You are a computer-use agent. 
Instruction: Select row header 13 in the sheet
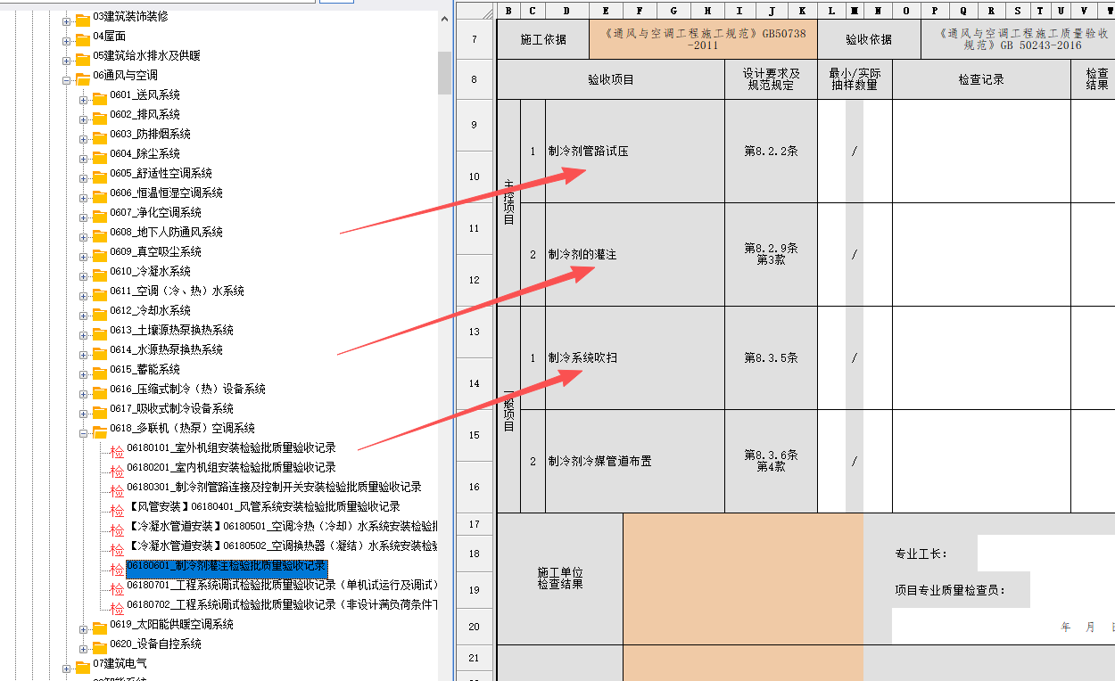pyautogui.click(x=474, y=332)
